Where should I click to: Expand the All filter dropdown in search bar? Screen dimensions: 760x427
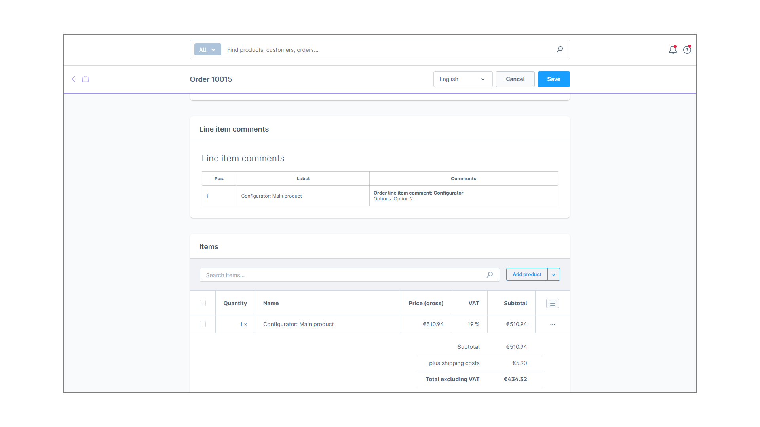tap(207, 49)
